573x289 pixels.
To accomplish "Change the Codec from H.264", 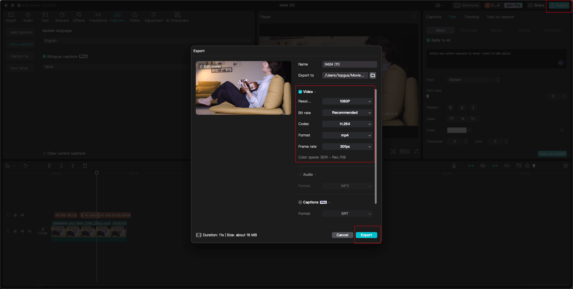I will (x=347, y=124).
